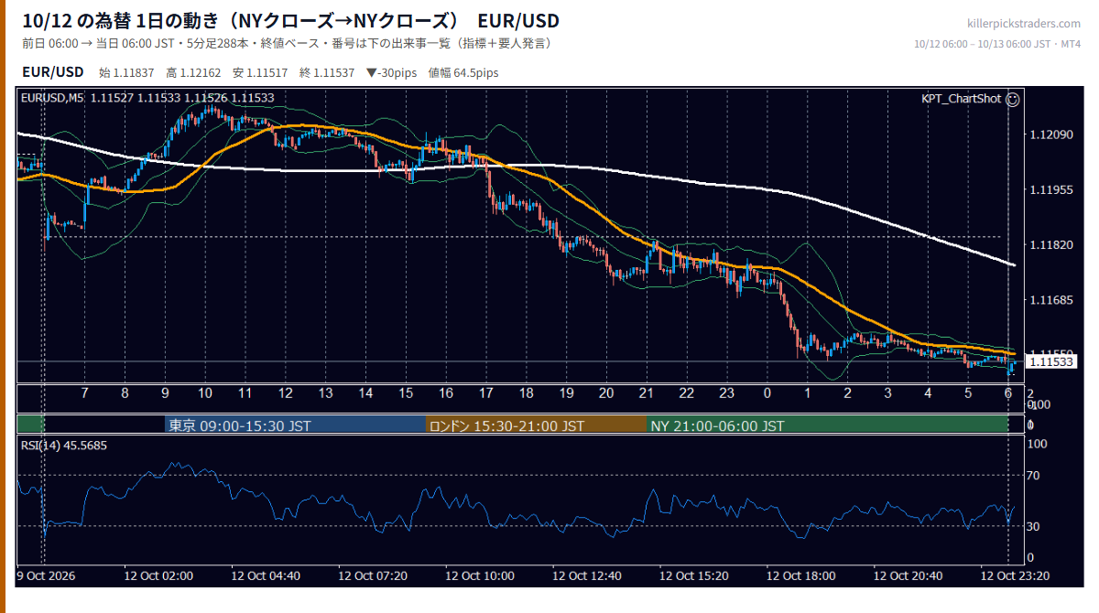Click the RSI(14) 45.5685 indicator label
Image resolution: width=1099 pixels, height=613 pixels.
click(x=63, y=446)
